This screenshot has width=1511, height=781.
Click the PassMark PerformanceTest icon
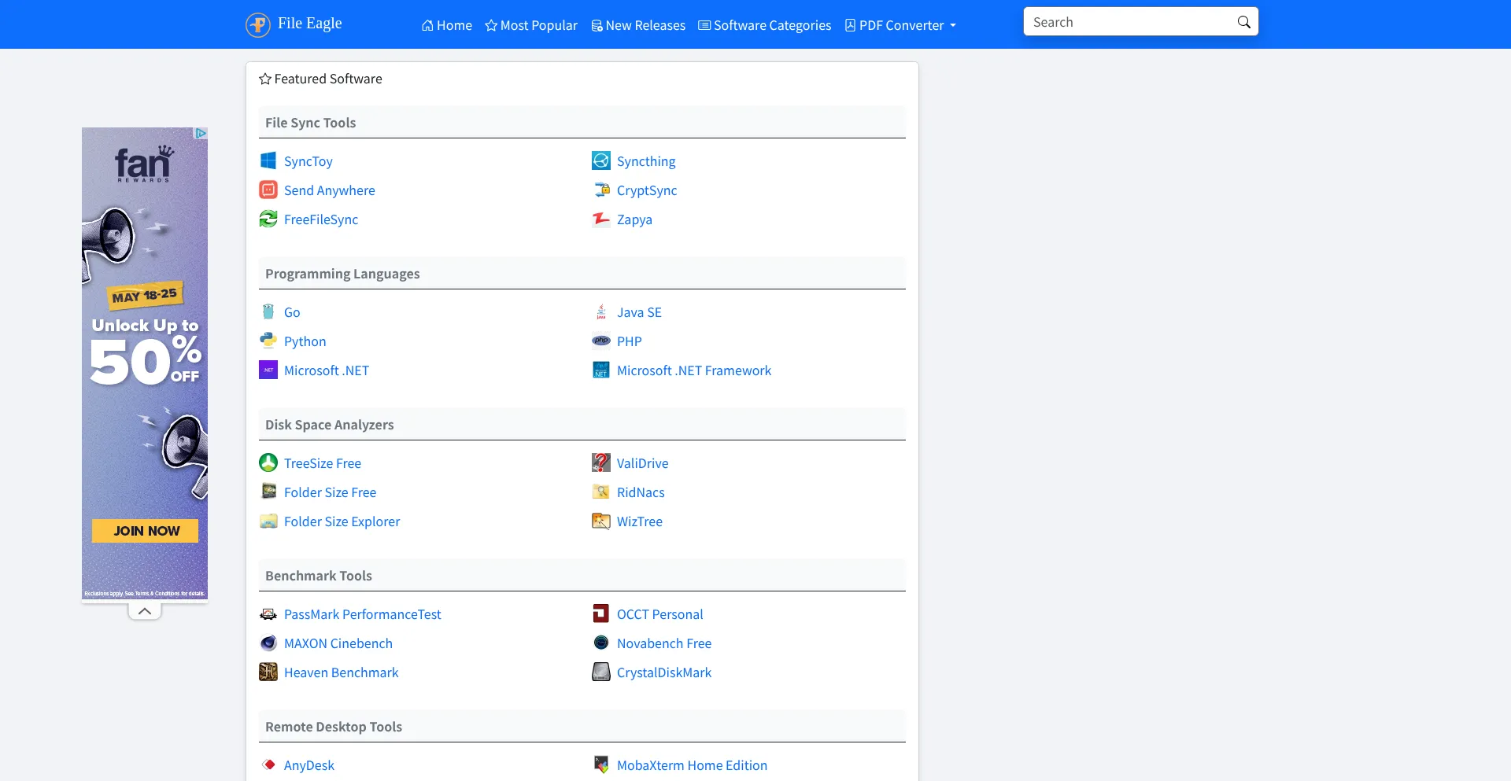point(268,613)
